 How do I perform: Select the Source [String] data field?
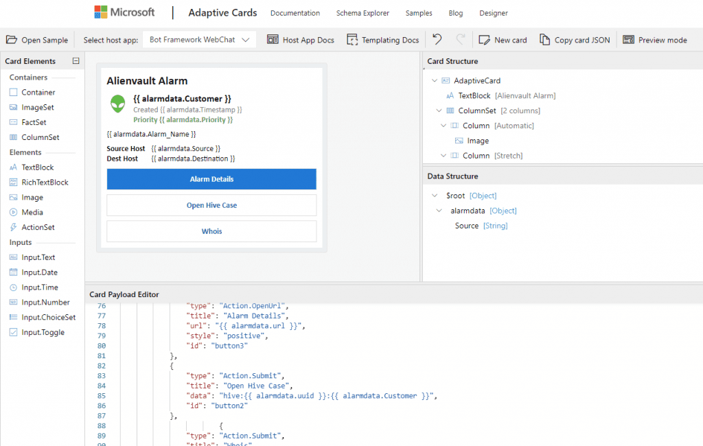[481, 226]
